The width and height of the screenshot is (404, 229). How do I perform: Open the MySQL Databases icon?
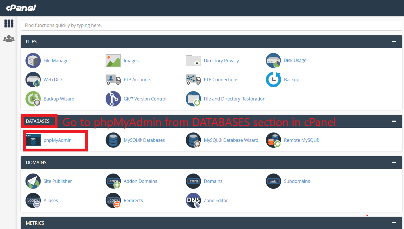[x=113, y=140]
